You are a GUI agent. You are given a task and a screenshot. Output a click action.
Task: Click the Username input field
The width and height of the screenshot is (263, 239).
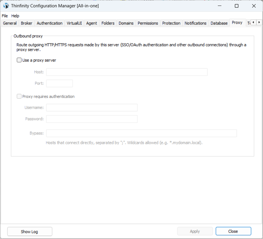point(92,108)
